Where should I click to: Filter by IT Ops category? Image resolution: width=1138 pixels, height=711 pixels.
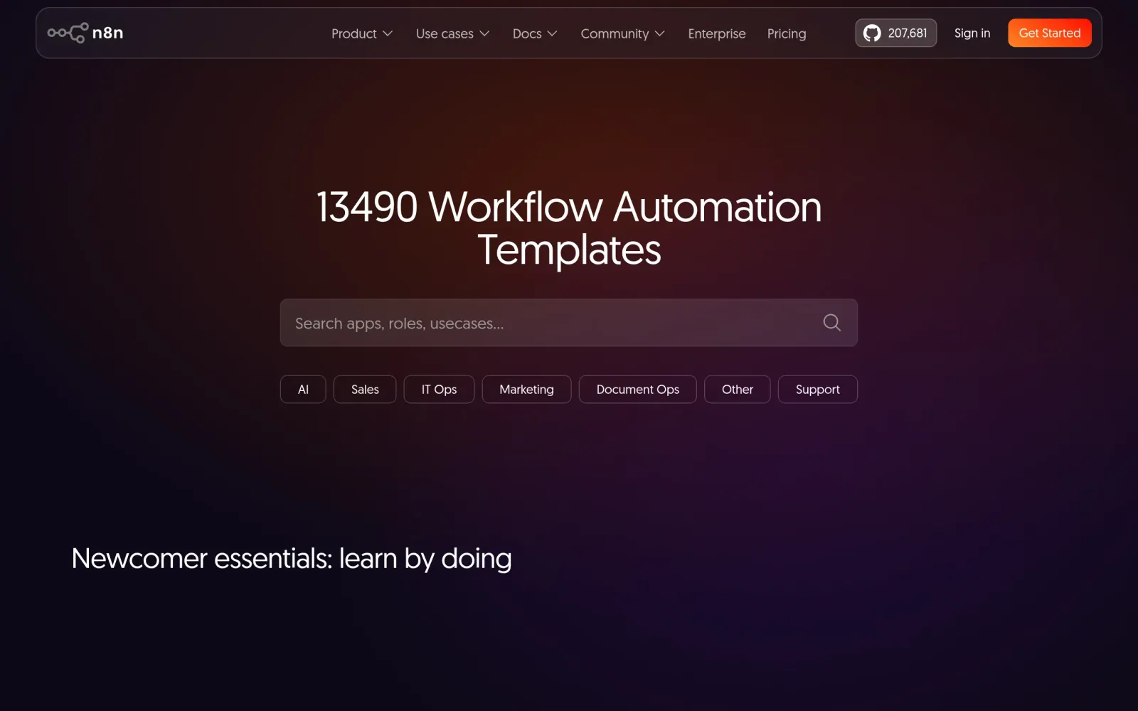(x=439, y=390)
